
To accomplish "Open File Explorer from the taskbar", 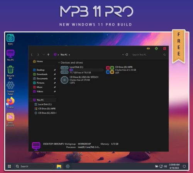I will tap(59, 166).
